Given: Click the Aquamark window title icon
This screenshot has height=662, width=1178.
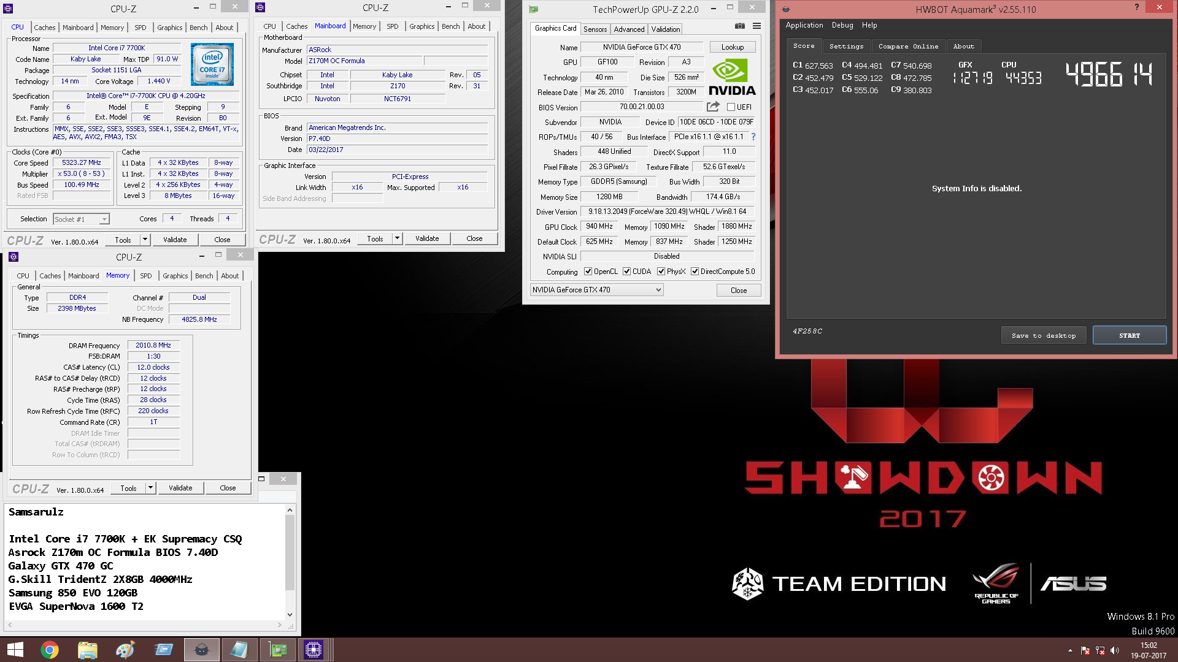Looking at the screenshot, I should [786, 9].
